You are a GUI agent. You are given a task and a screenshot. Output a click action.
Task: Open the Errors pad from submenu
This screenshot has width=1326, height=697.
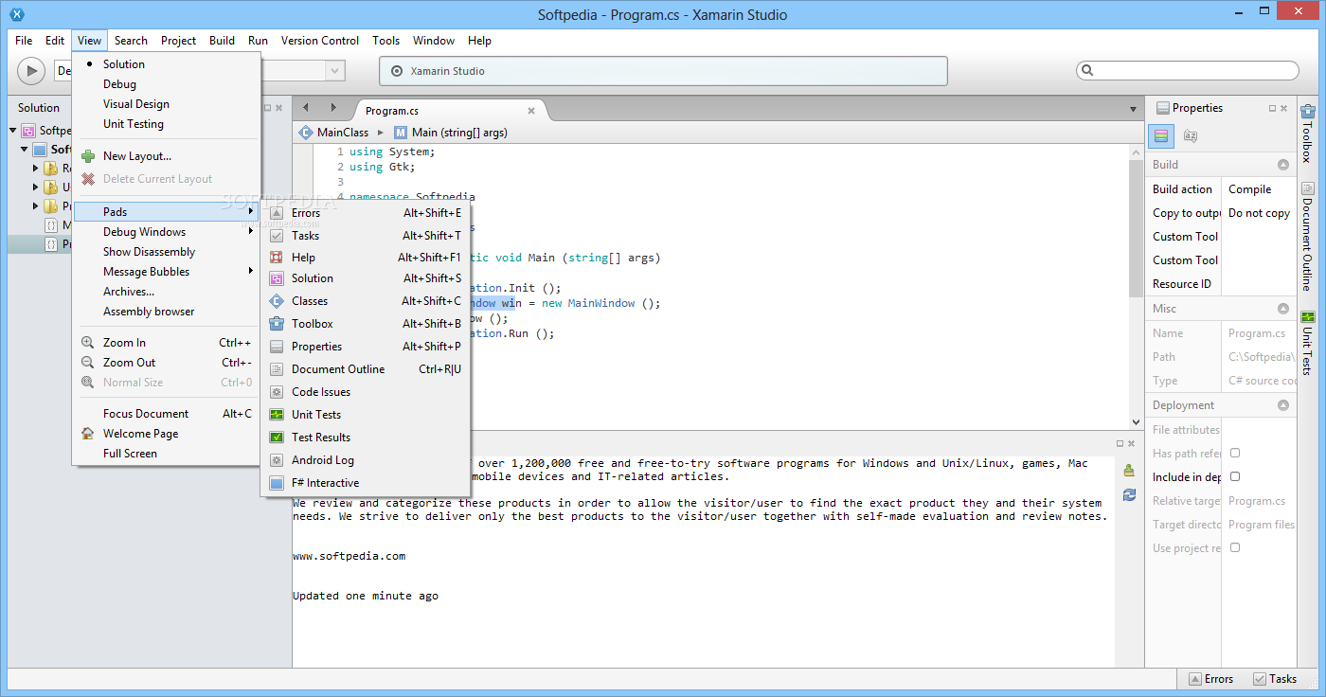point(366,213)
